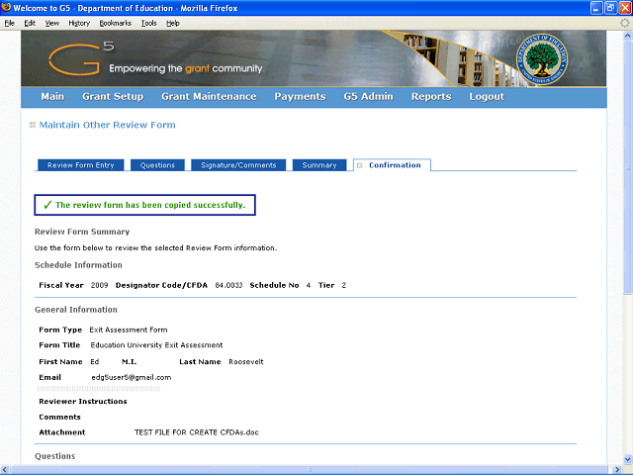Image resolution: width=633 pixels, height=475 pixels.
Task: Click the vertical scrollbar thumb
Action: tap(628, 167)
